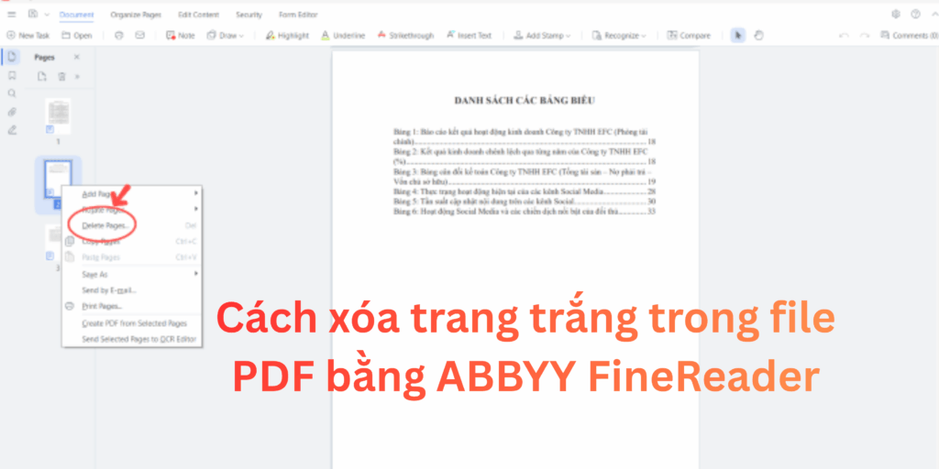The image size is (939, 469).
Task: Switch to the hand pan tool
Action: [758, 36]
